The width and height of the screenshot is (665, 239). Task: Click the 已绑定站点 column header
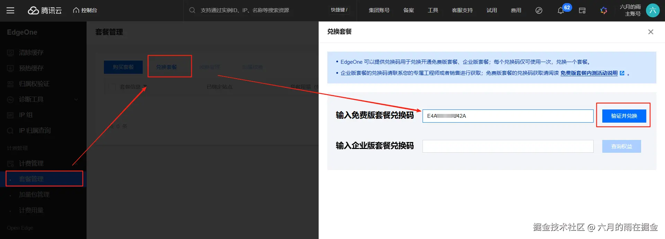[x=220, y=87]
